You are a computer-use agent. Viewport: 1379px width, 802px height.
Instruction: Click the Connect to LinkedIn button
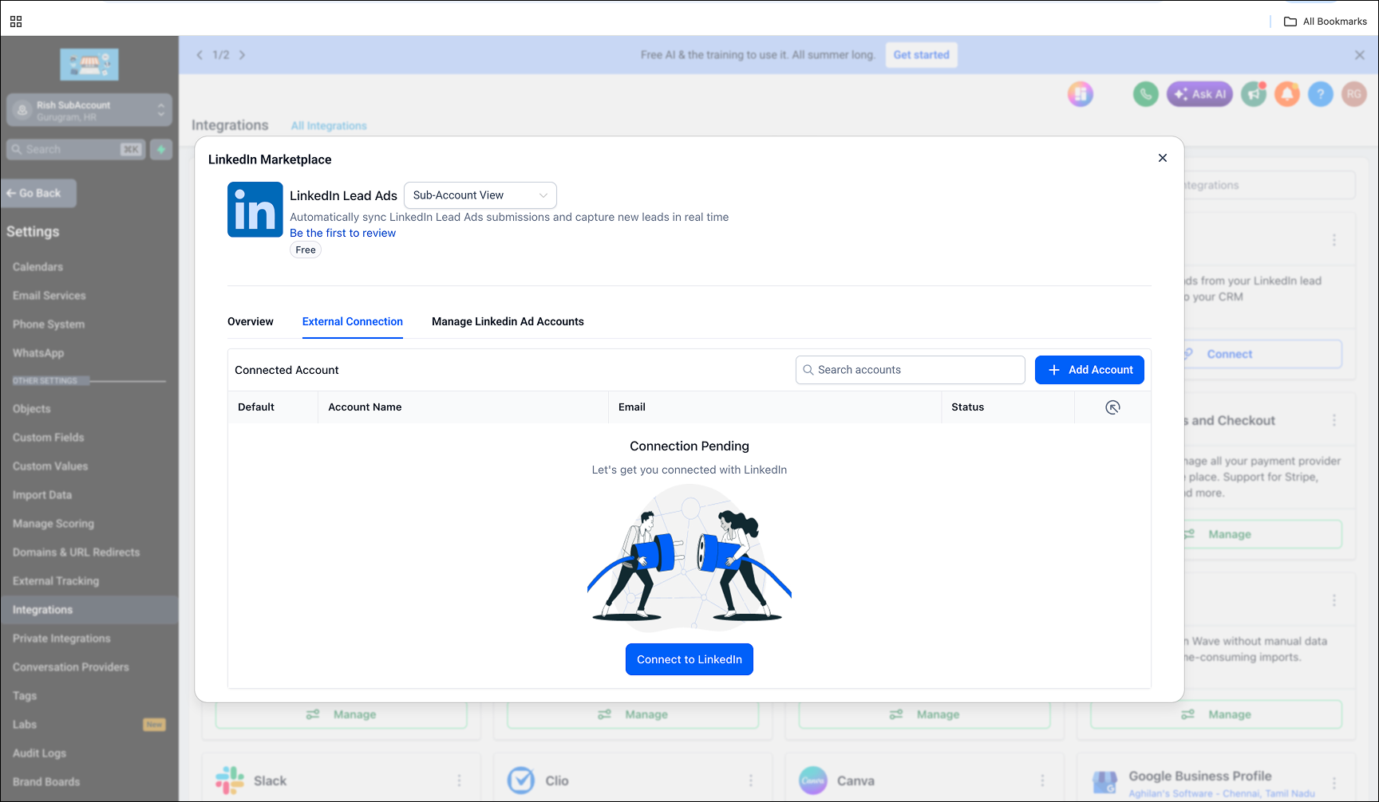[689, 659]
